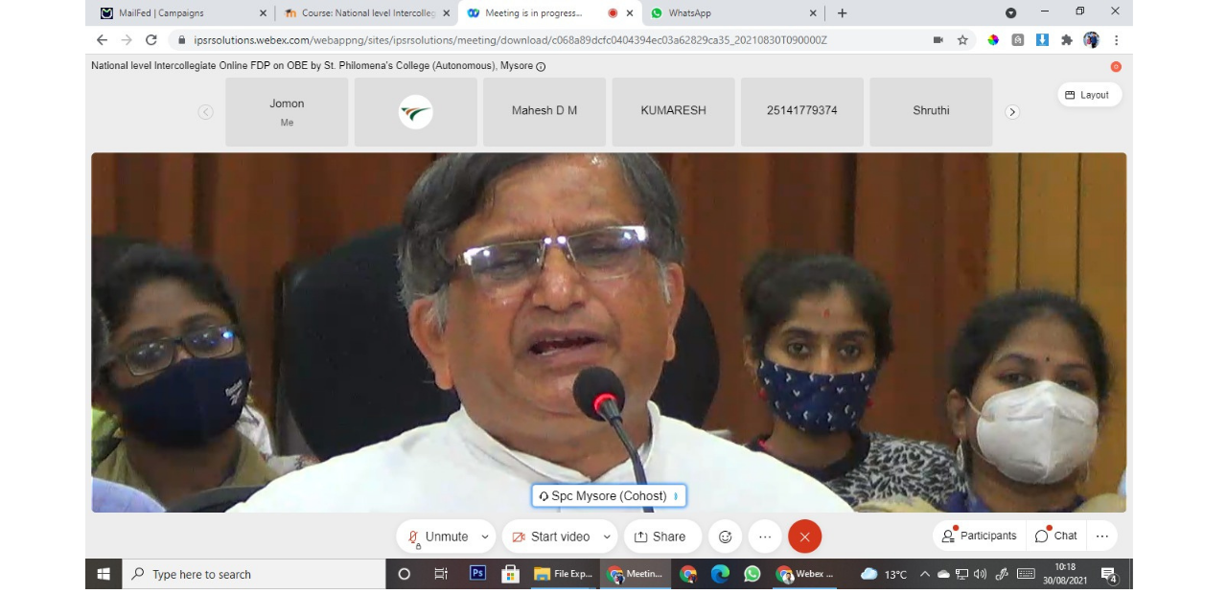
Task: Open the Chat panel
Action: [1056, 536]
